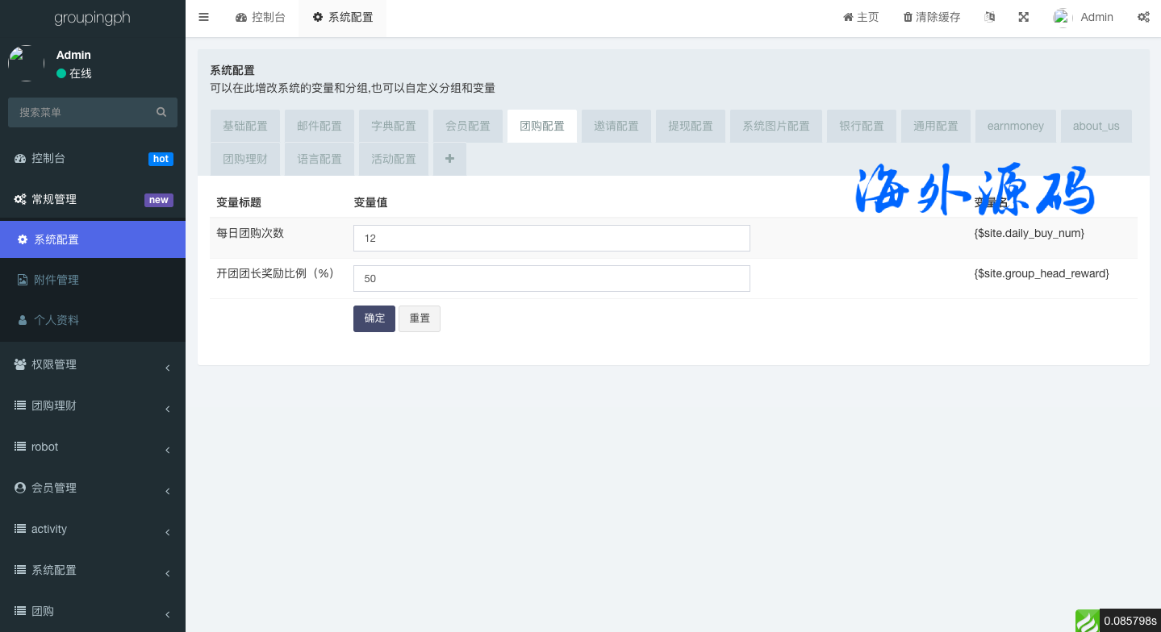
Task: Click the 确定 submit button
Action: 374,318
